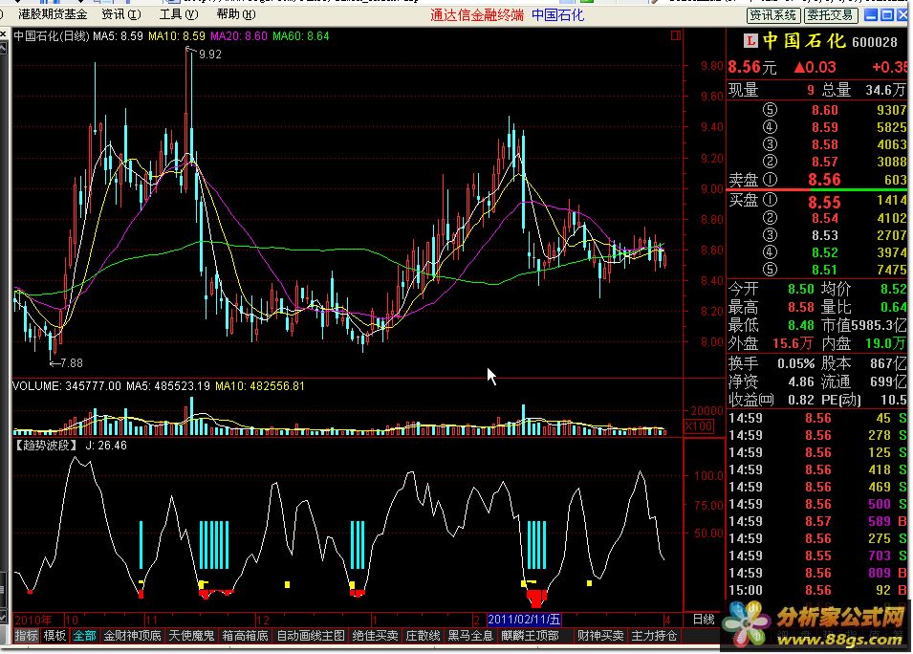Select sell level ④ price 8.59

click(x=824, y=127)
